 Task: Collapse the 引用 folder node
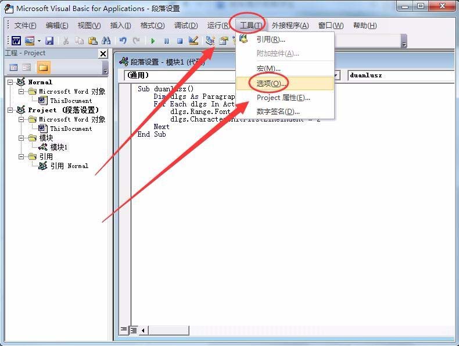[21, 156]
